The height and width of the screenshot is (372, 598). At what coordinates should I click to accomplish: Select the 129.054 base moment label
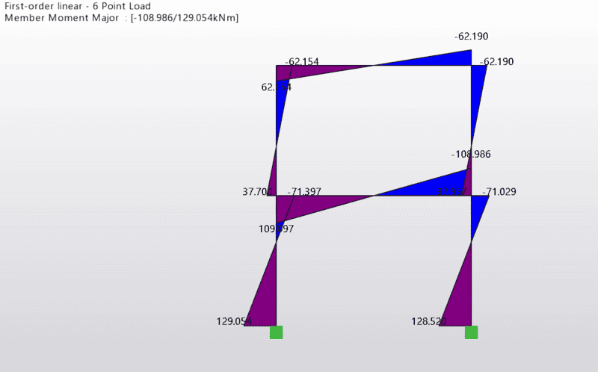coord(234,322)
